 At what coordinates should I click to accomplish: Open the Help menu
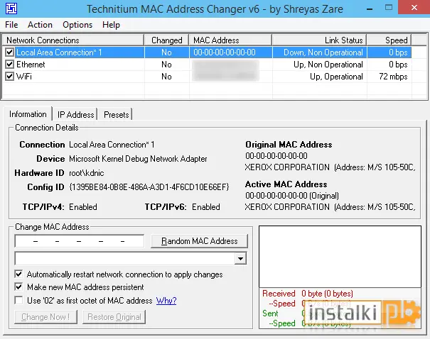coord(111,25)
